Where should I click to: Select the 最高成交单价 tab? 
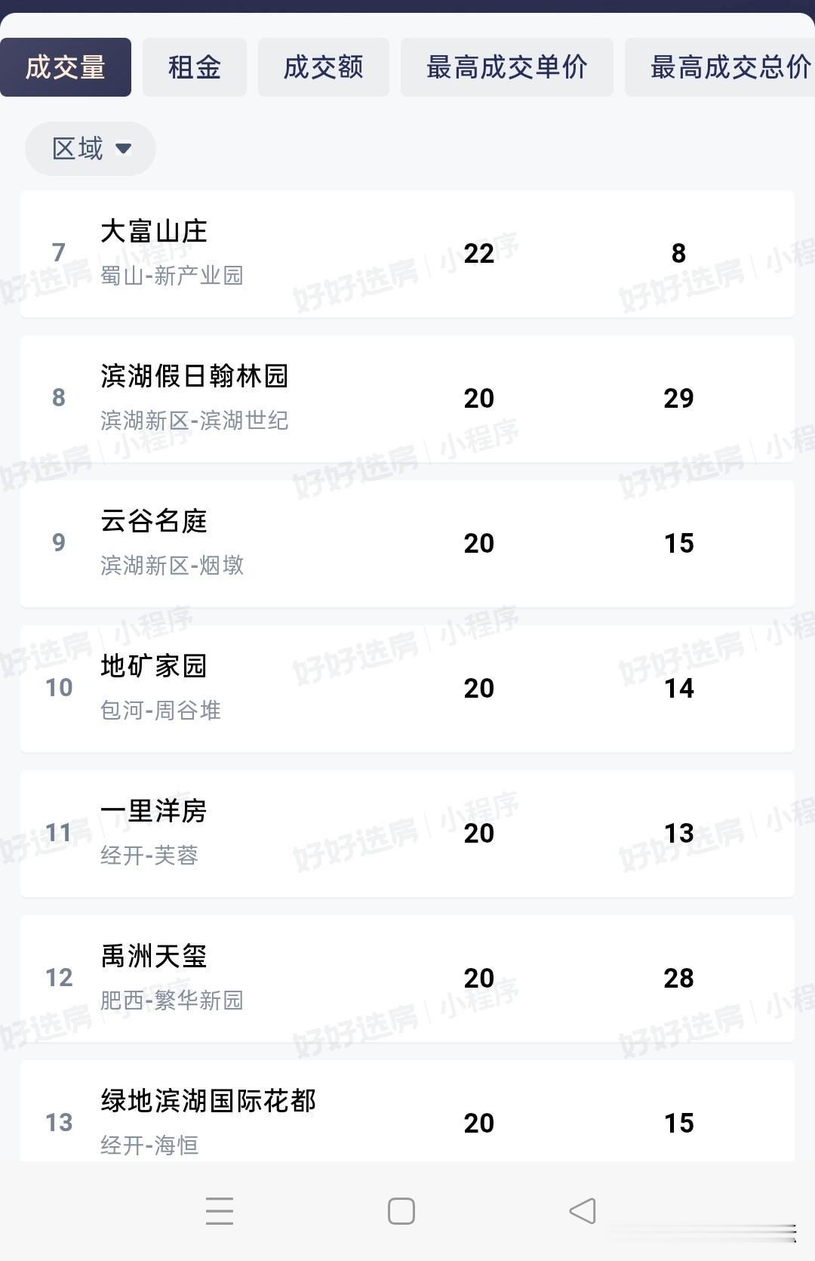point(507,67)
